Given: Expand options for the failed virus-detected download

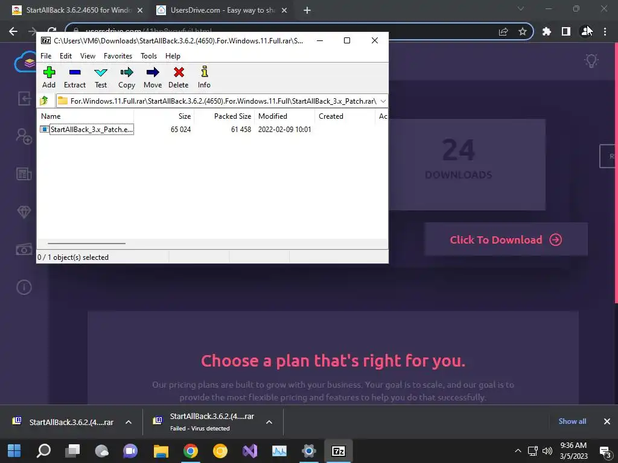Looking at the screenshot, I should [x=269, y=422].
